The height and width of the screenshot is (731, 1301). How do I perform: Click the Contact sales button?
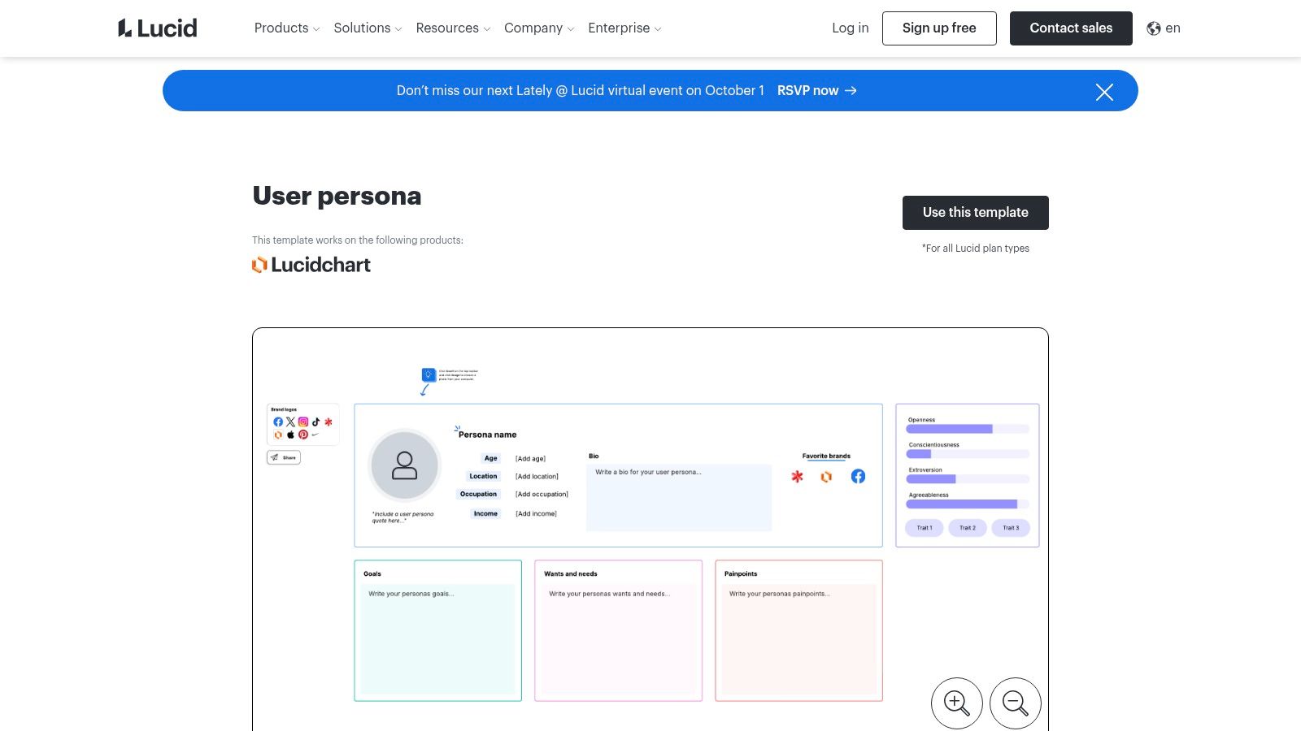[x=1071, y=28]
